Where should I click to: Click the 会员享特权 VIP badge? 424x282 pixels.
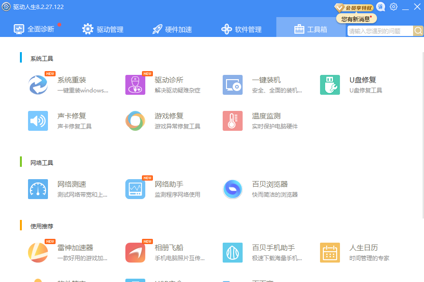tap(354, 8)
